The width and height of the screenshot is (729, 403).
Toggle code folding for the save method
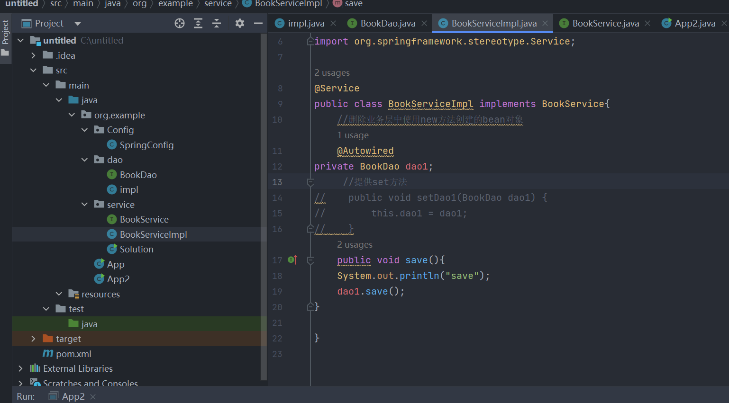pyautogui.click(x=311, y=260)
